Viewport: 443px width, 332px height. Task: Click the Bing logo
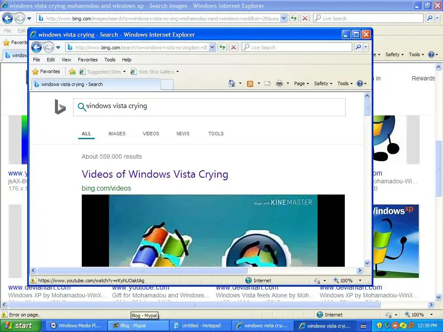click(x=60, y=107)
